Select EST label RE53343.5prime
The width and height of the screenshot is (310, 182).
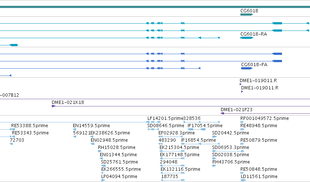30,133
